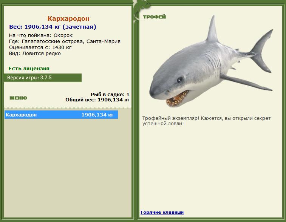Image resolution: width=286 pixels, height=222 pixels.
Task: Click the Вид: Ловится редко line
Action: coord(35,54)
